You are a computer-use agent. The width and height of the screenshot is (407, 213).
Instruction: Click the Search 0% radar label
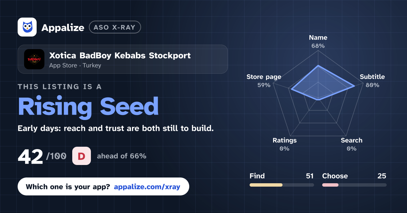coord(351,144)
